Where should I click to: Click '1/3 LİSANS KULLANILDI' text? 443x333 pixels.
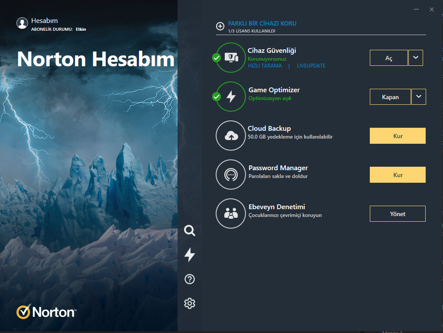[x=252, y=31]
